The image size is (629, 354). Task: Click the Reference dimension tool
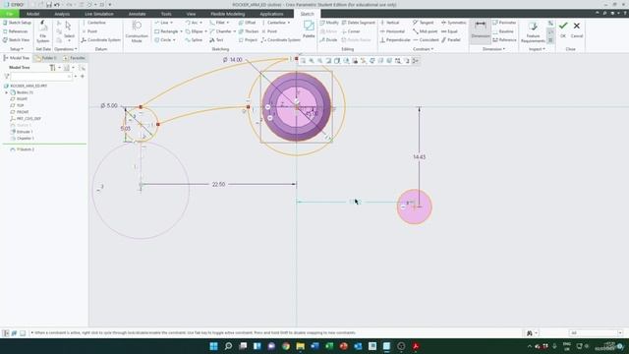504,40
